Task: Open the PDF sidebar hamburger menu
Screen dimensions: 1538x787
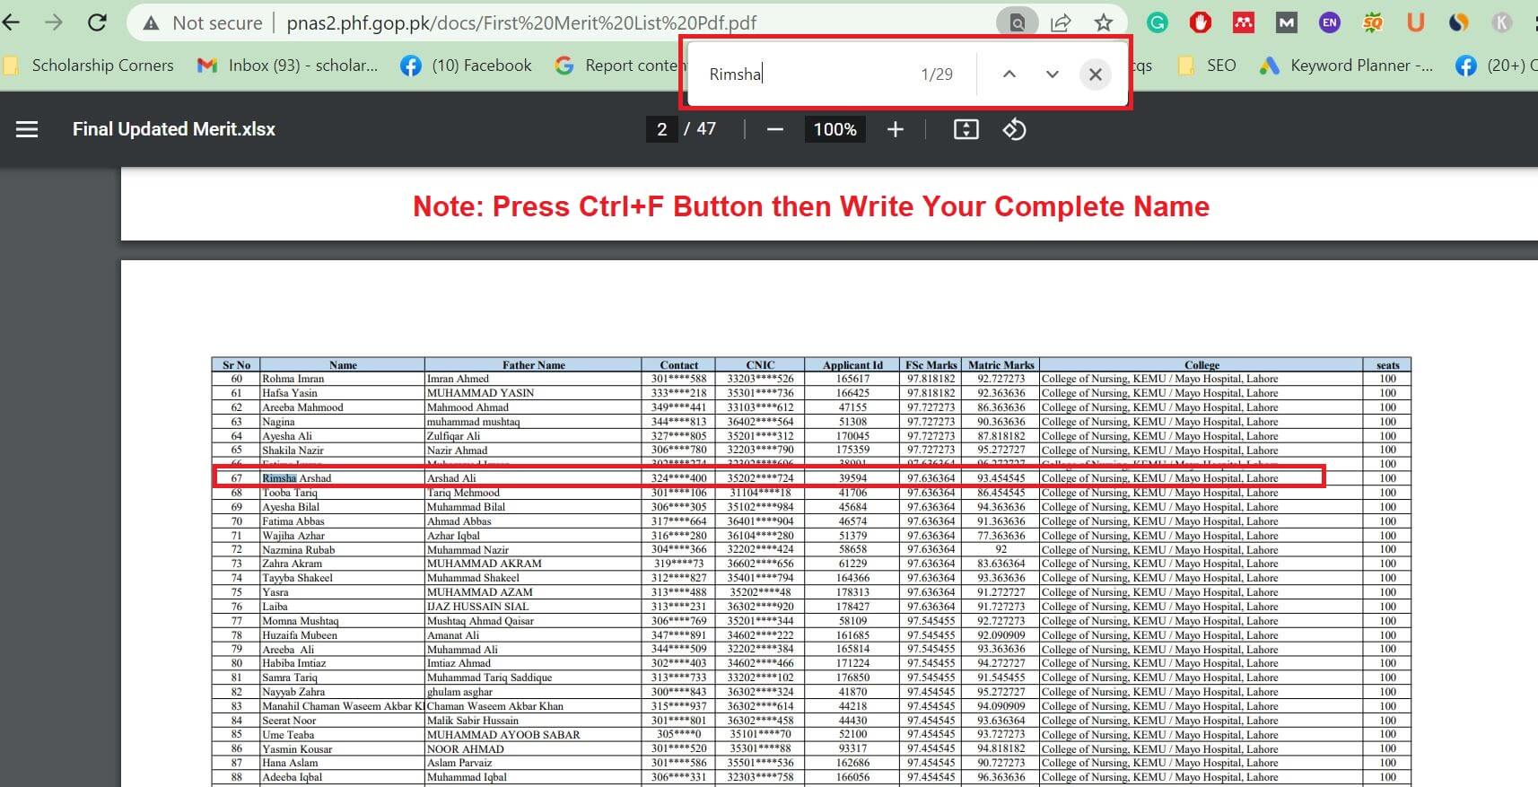Action: 27,129
